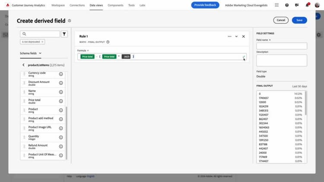Screen dimensions: 324x182
Task: Save the derived field
Action: [x=299, y=20]
